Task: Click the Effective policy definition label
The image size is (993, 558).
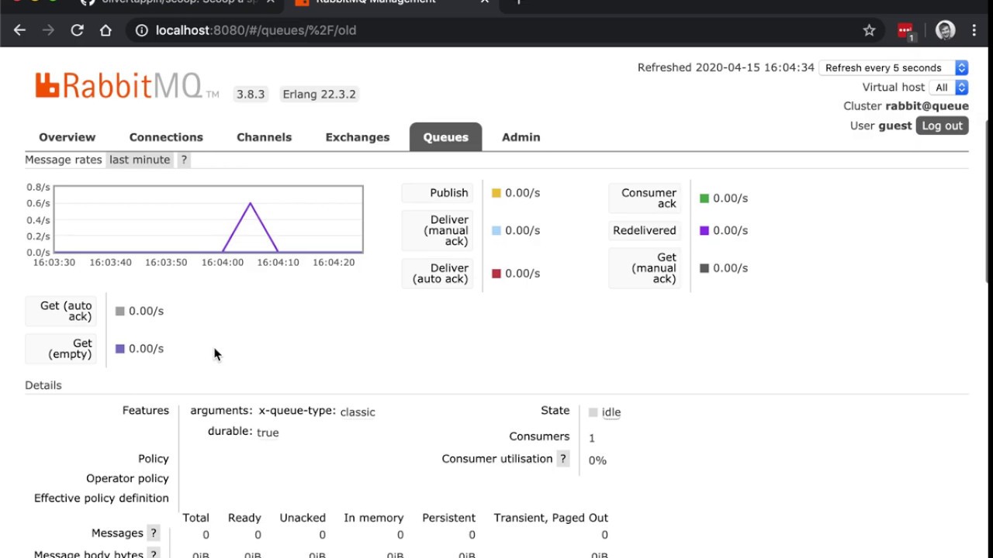Action: [102, 498]
